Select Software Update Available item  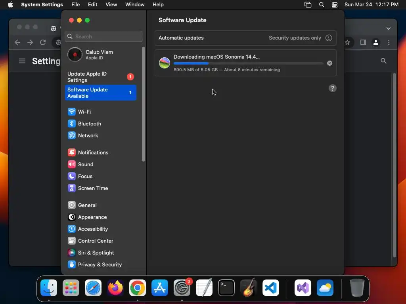(101, 93)
